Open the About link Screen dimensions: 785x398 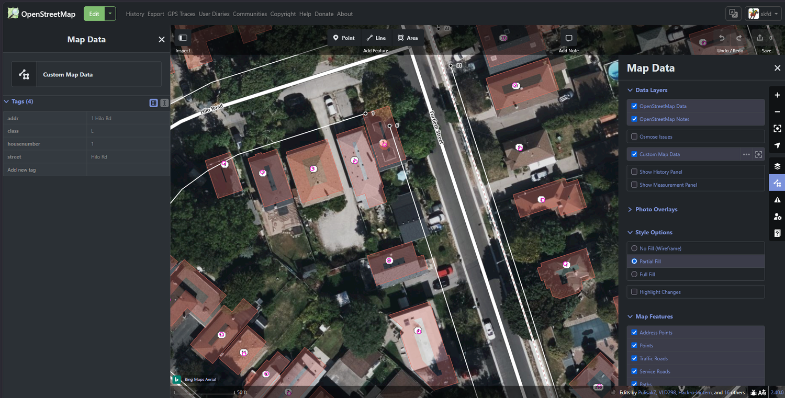pyautogui.click(x=345, y=14)
